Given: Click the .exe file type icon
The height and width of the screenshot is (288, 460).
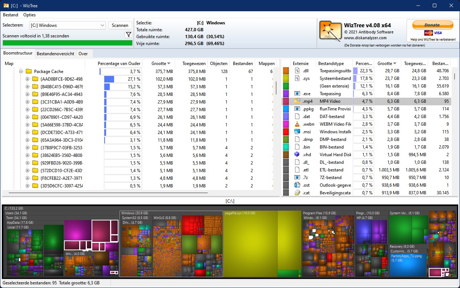Looking at the screenshot, I should tap(297, 94).
